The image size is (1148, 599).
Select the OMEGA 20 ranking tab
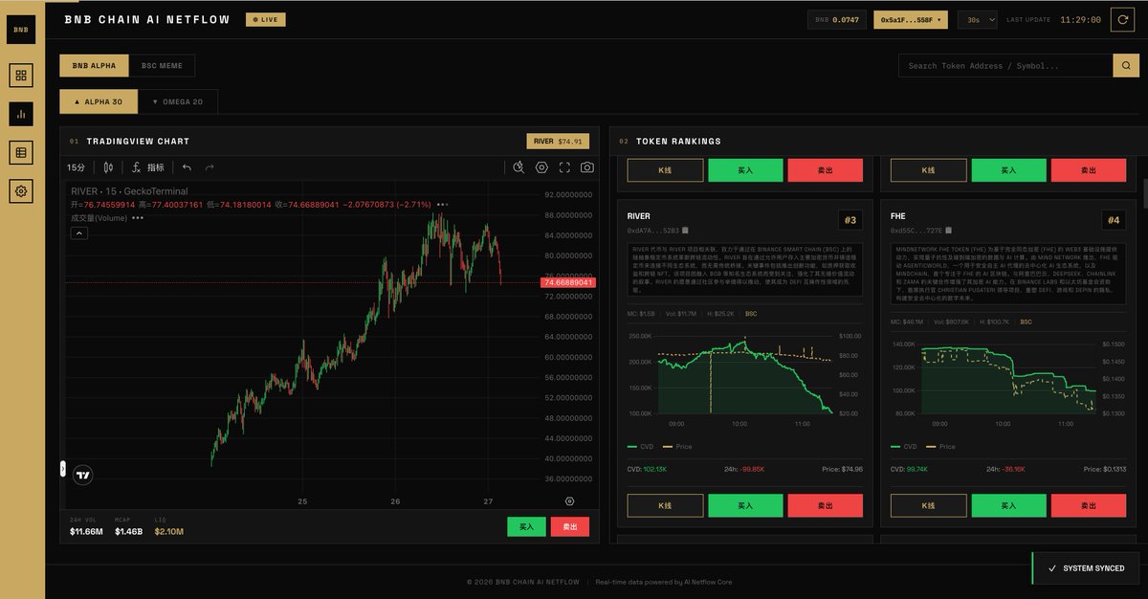click(178, 101)
